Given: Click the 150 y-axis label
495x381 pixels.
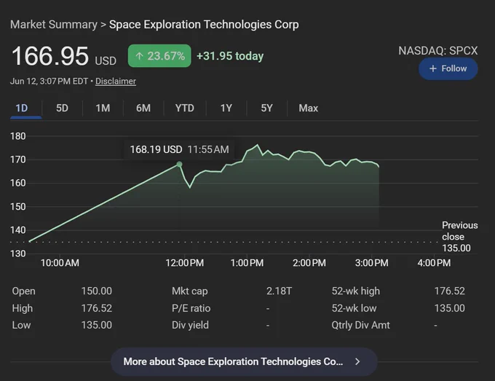Looking at the screenshot, I should (18, 207).
